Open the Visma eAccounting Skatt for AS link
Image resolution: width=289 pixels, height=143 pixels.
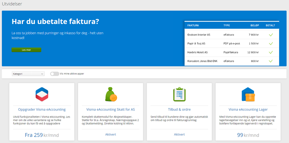coord(111,109)
